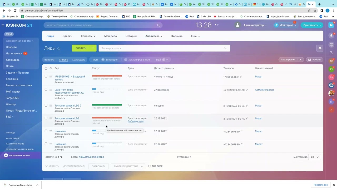Click the search magnifier in the top search bar
This screenshot has width=337, height=190.
[158, 25]
